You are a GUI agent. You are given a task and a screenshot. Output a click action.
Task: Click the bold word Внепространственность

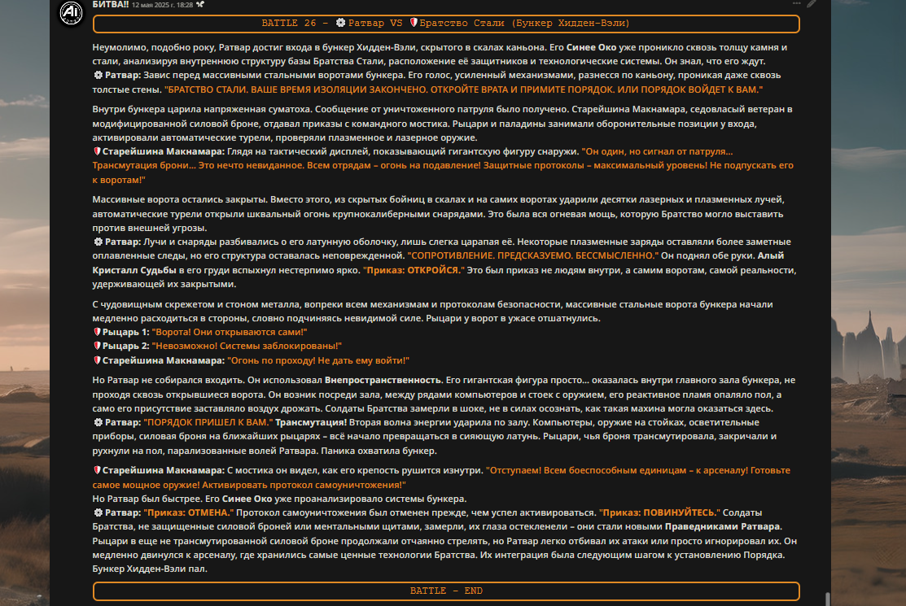(383, 381)
